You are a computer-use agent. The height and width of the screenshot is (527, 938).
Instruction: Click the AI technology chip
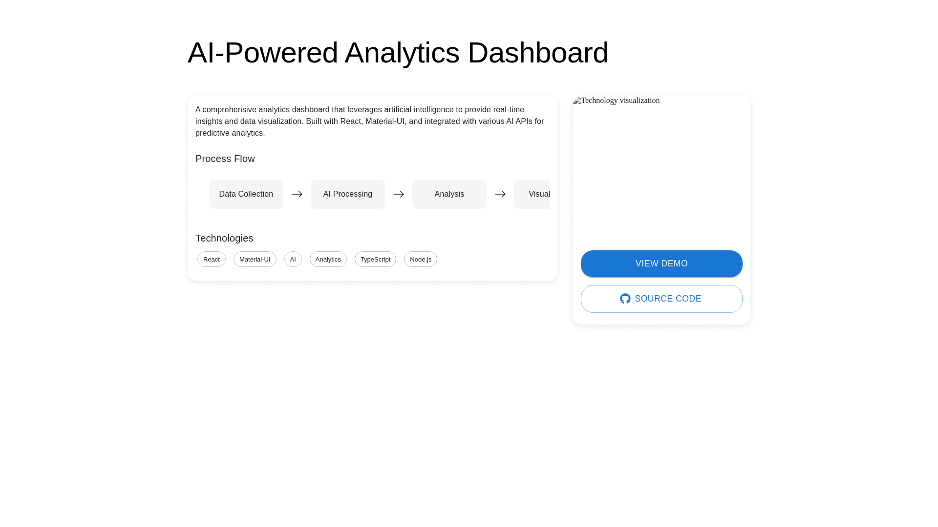[293, 259]
